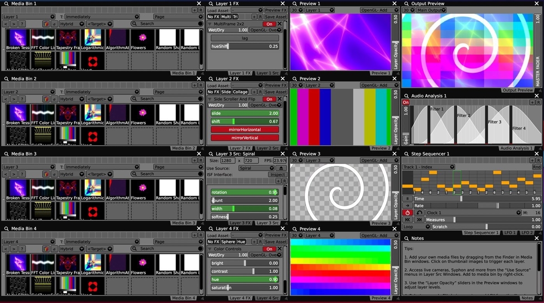
Task: Open the Clock 1 dropdown
Action: coord(473,213)
